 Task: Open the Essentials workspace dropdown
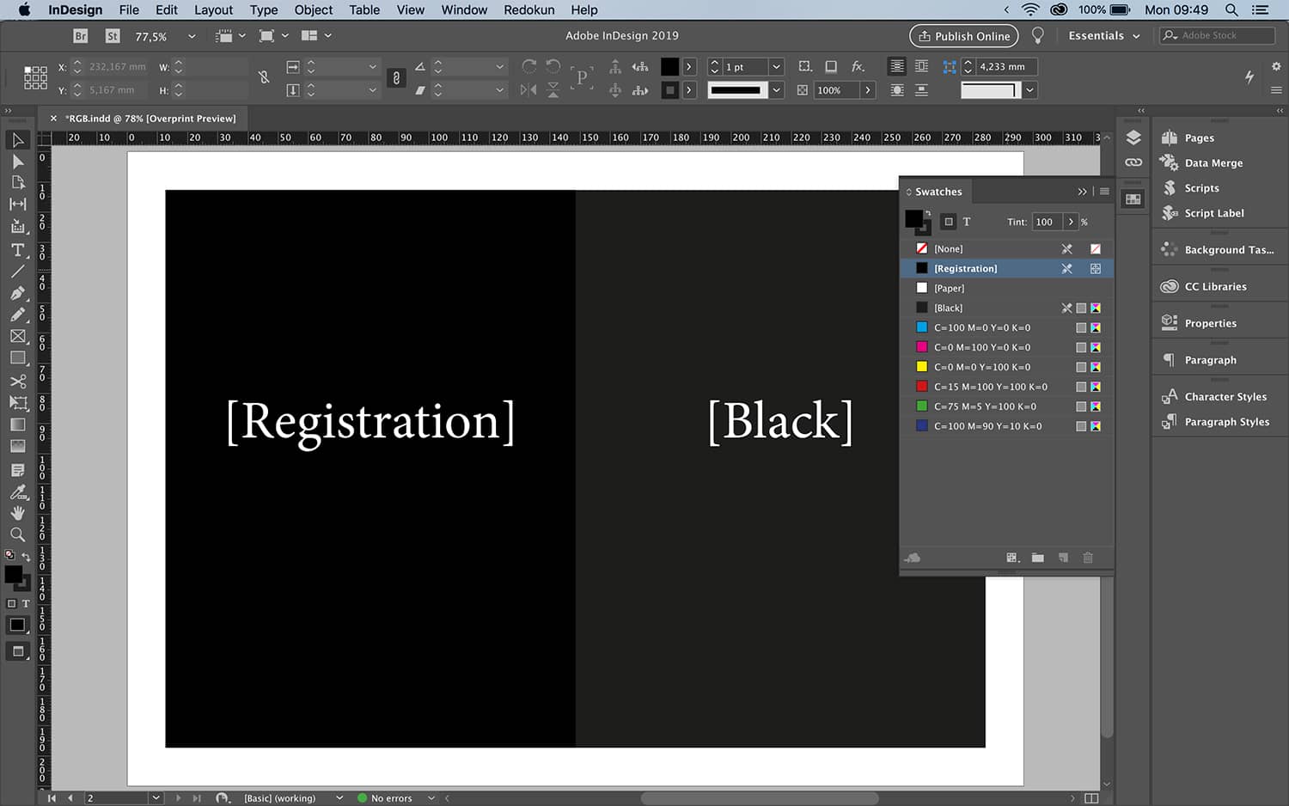(1104, 35)
